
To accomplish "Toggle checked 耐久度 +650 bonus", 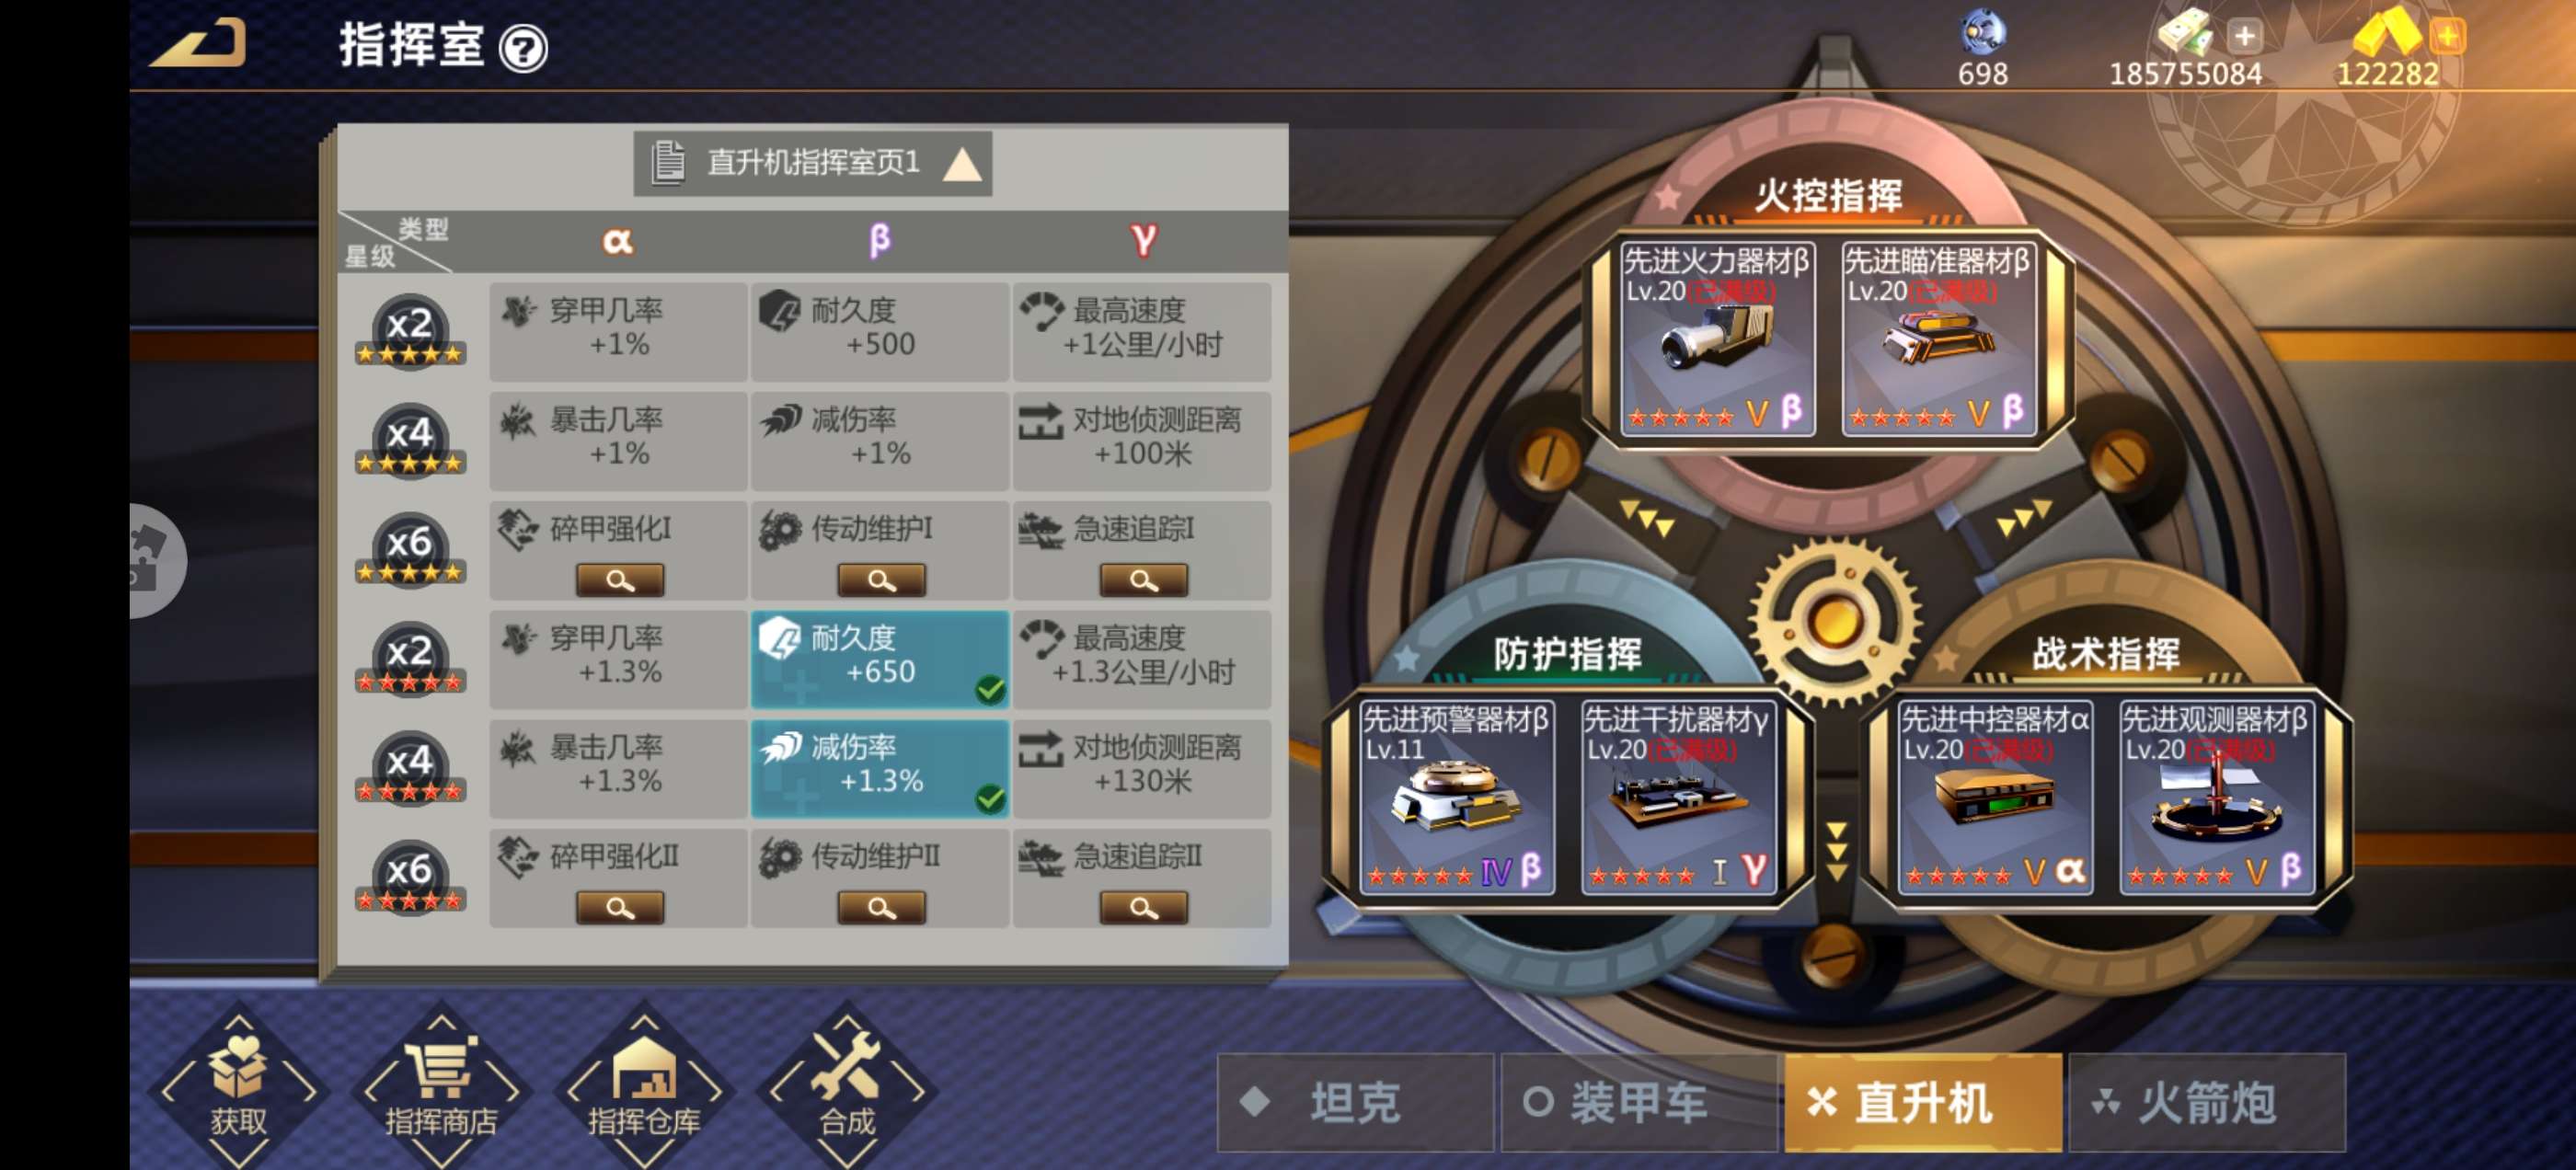I will point(880,659).
